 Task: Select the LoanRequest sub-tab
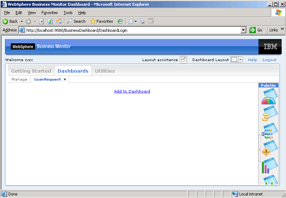pyautogui.click(x=48, y=79)
